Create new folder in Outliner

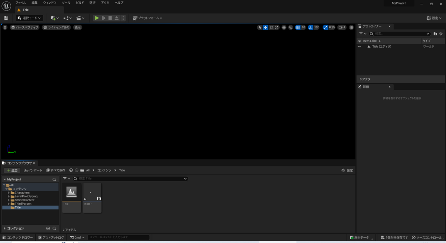(435, 34)
